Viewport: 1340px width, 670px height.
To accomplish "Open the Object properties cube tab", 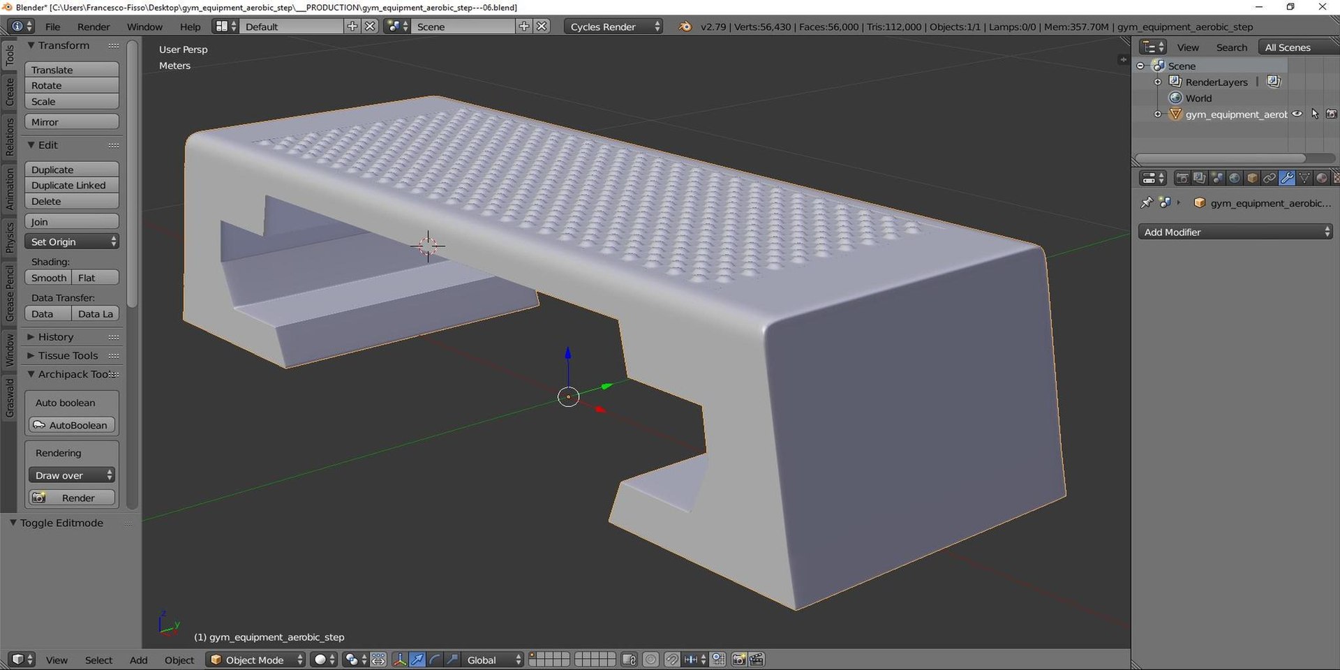I will pos(1251,179).
